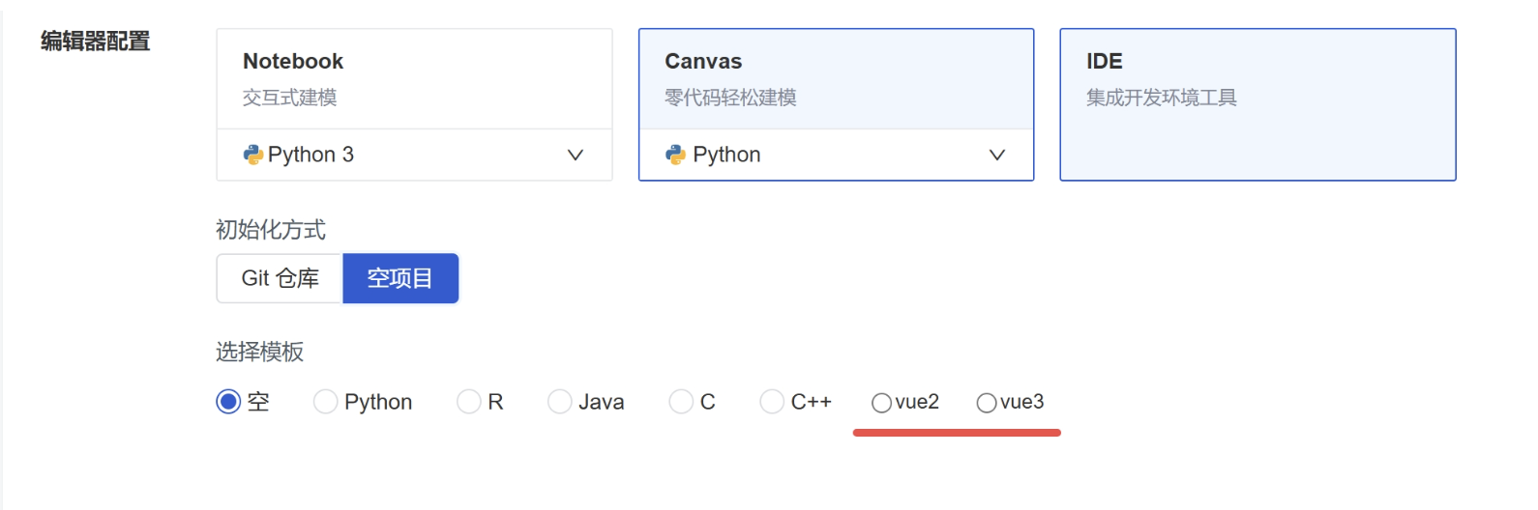Pick the C++ template radio button
Image resolution: width=1538 pixels, height=510 pixels.
[772, 402]
